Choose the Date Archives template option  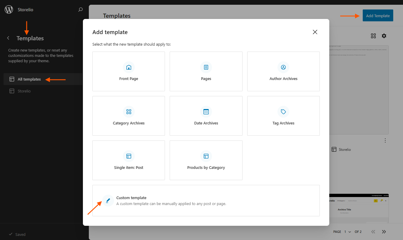click(x=206, y=116)
